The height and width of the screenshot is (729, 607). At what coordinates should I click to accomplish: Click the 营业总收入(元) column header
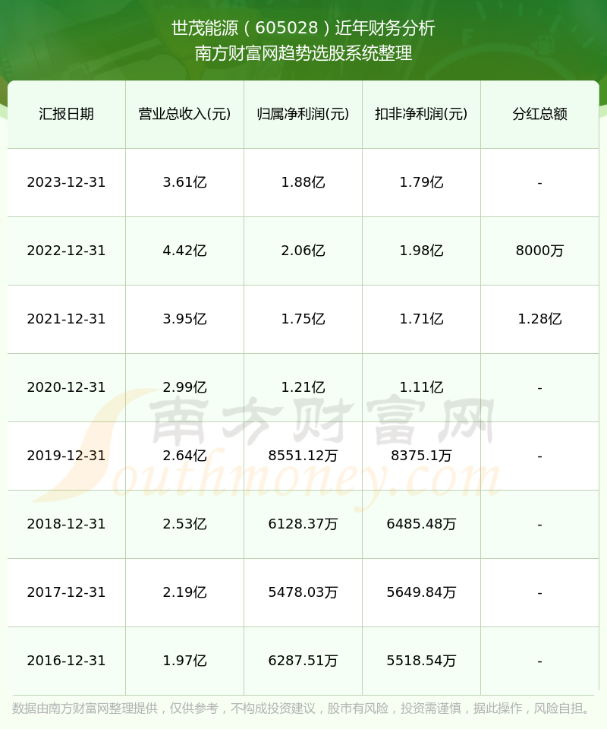pos(185,114)
